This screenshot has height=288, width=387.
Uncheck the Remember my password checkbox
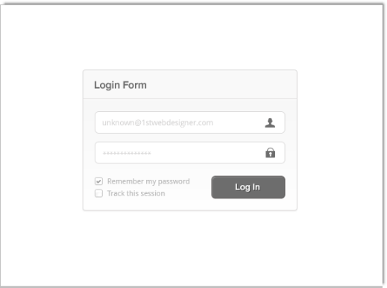98,181
